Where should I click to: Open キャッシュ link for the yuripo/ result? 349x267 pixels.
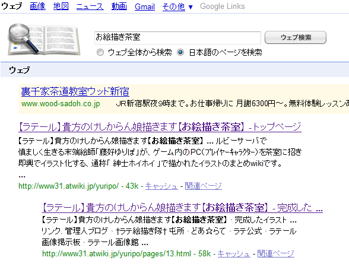pos(161,186)
